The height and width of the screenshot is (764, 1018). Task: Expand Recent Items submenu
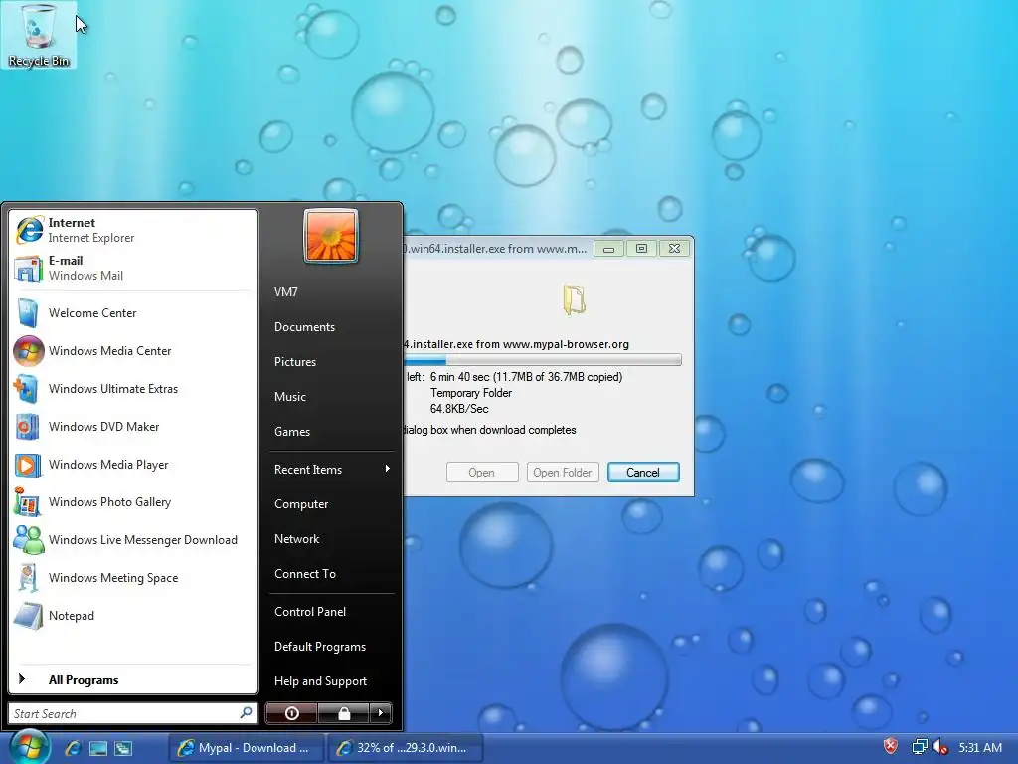(331, 470)
